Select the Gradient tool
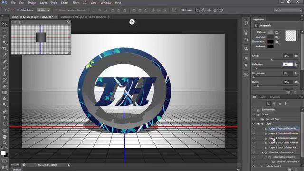The image size is (304, 171). [4, 93]
